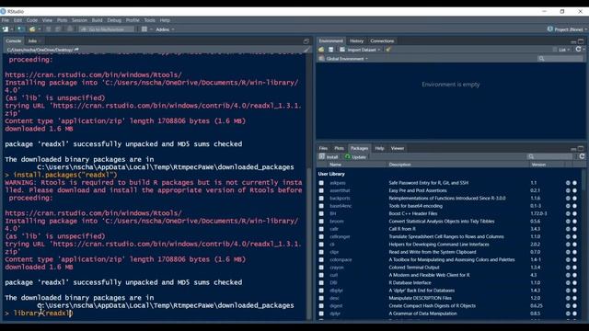The width and height of the screenshot is (589, 331).
Task: Switch to the Help tab
Action: (x=379, y=148)
